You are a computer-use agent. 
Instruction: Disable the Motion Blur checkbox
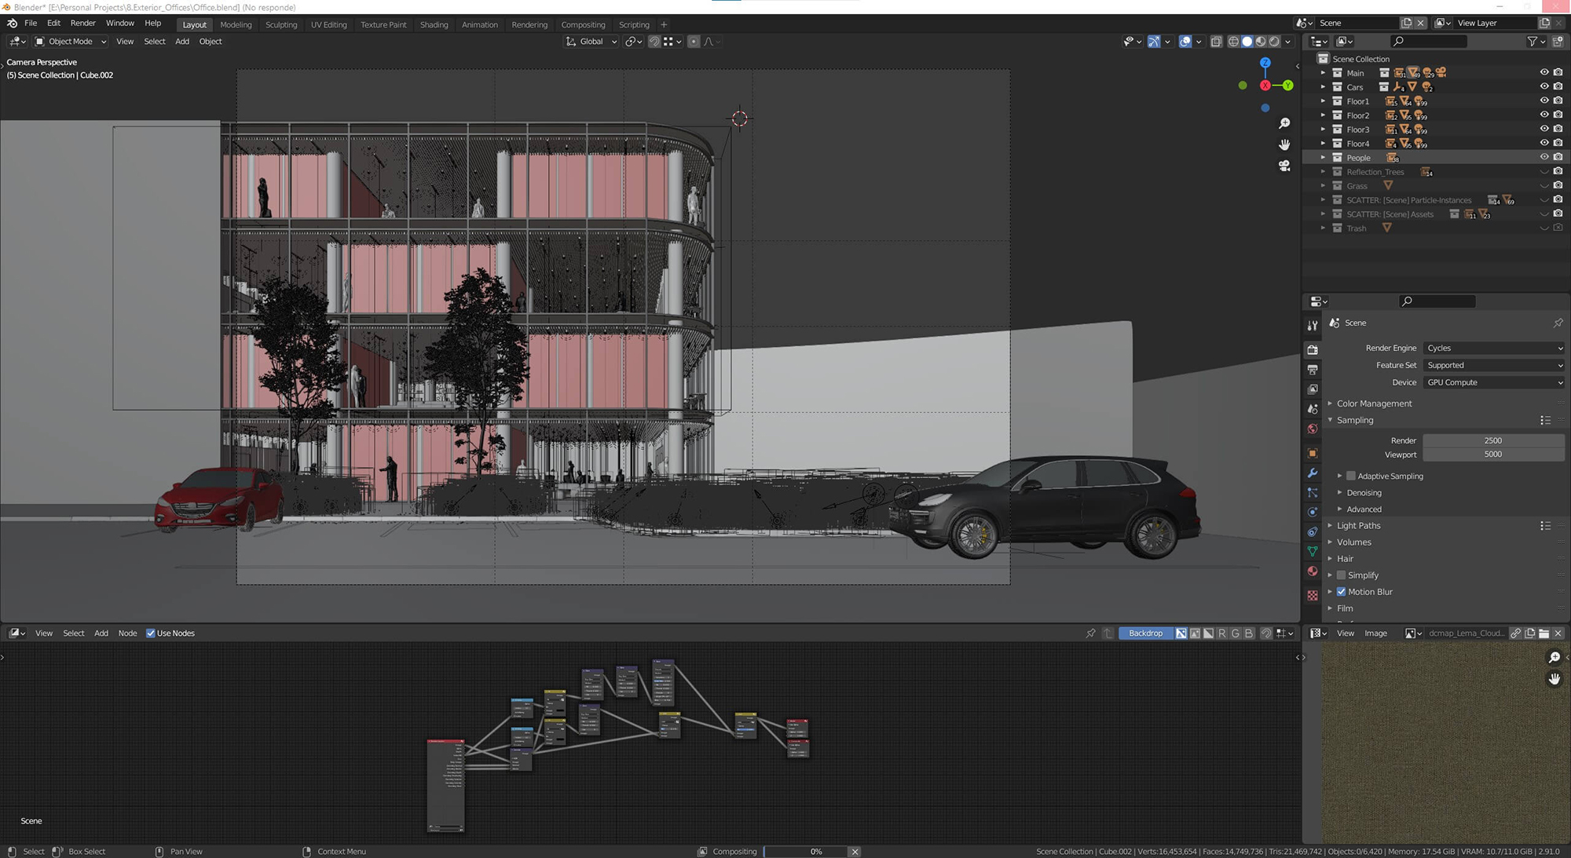tap(1342, 592)
